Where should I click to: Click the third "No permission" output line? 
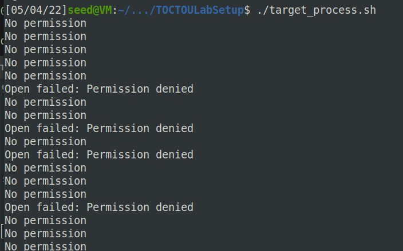click(45, 50)
